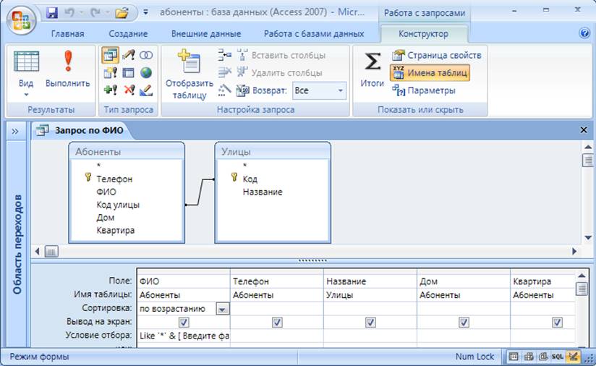
Task: Close the Запрос по ФИО query
Action: 584,130
